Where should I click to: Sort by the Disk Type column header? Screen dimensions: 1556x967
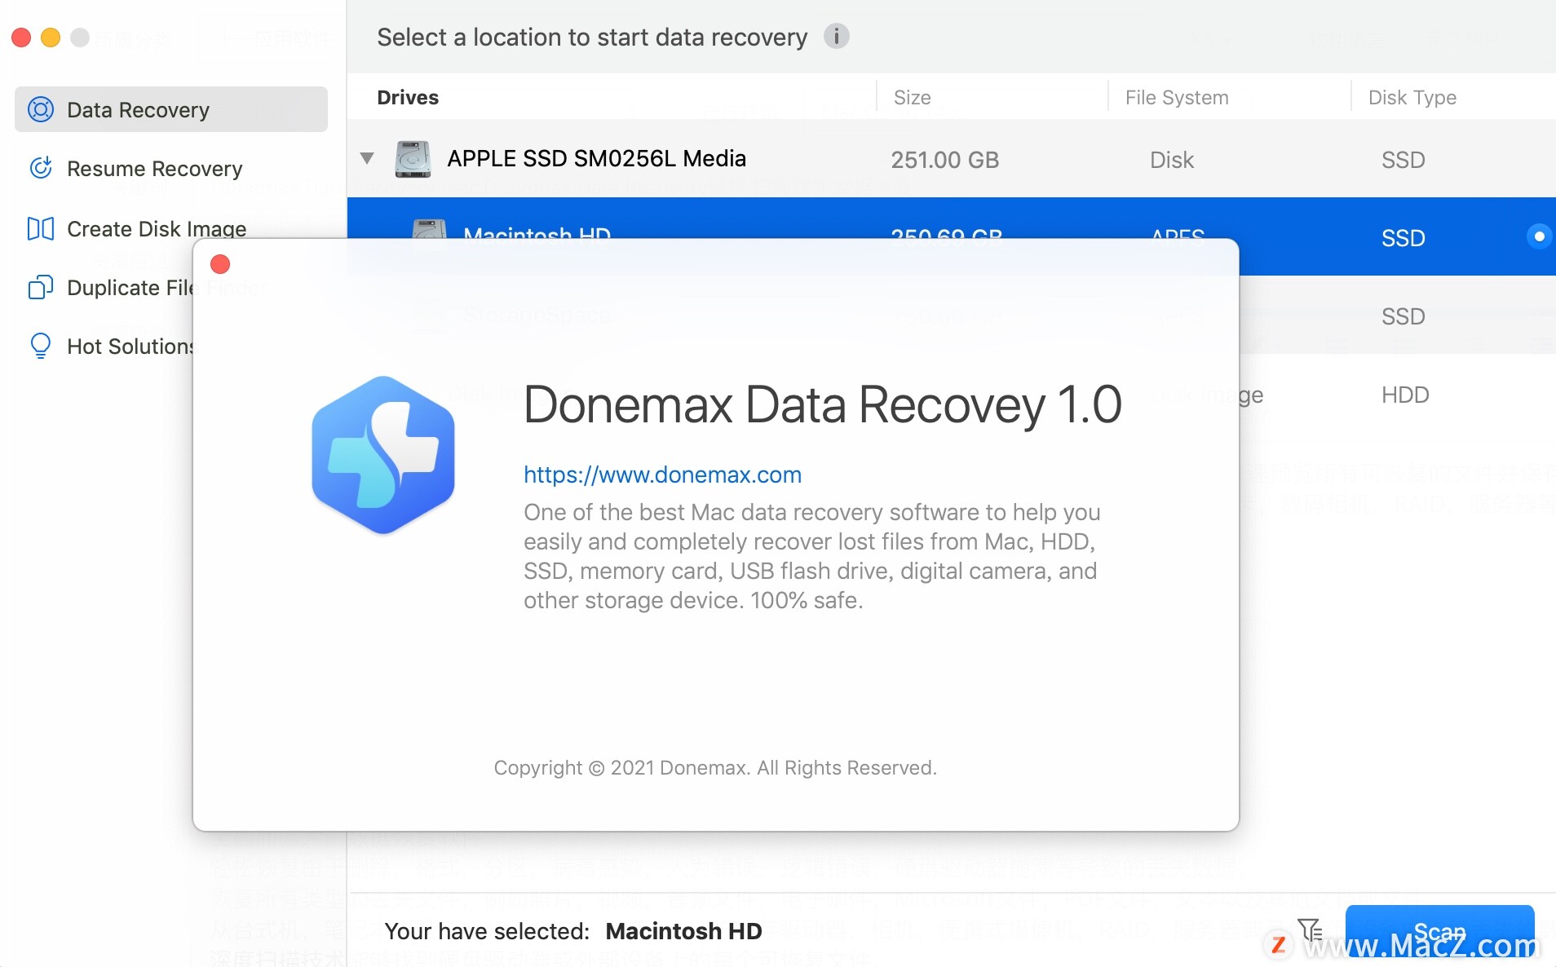1412,98
